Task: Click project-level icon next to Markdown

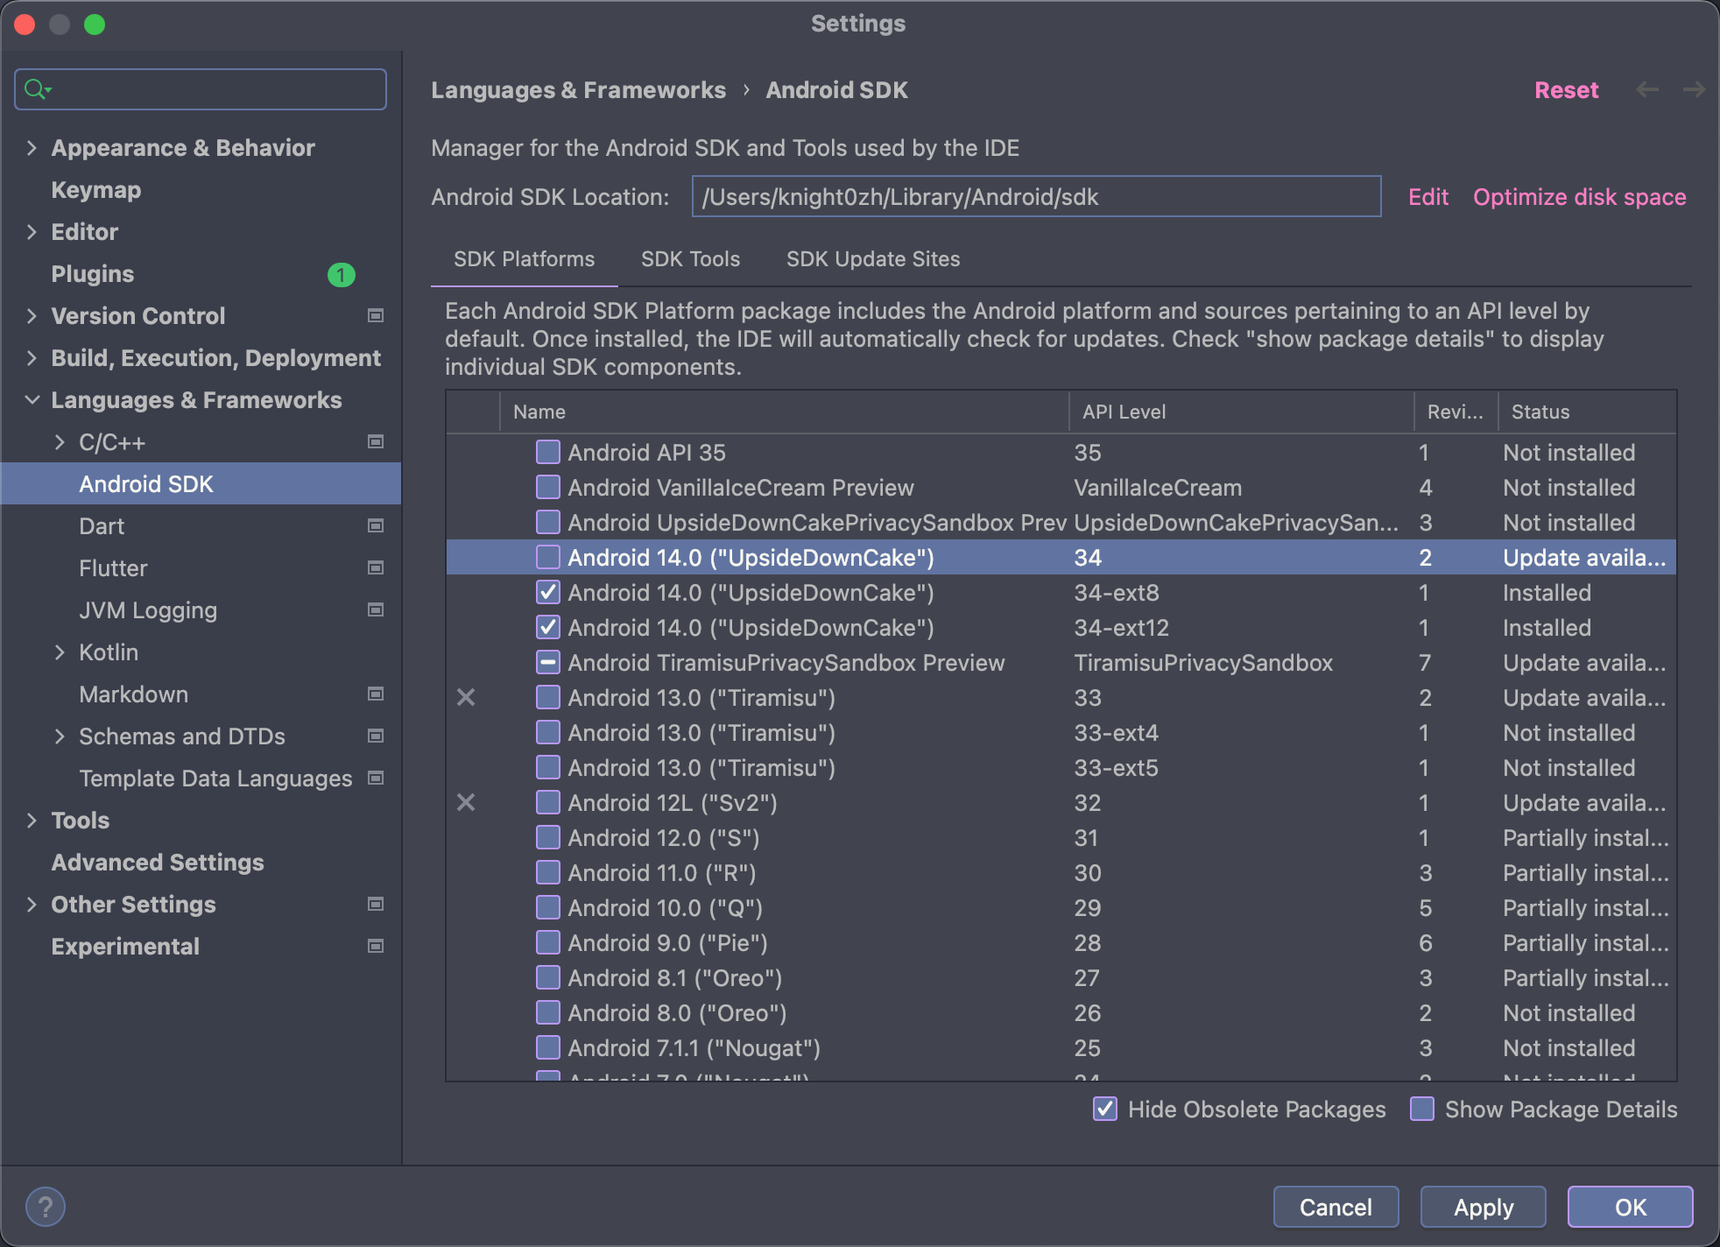Action: 376,694
